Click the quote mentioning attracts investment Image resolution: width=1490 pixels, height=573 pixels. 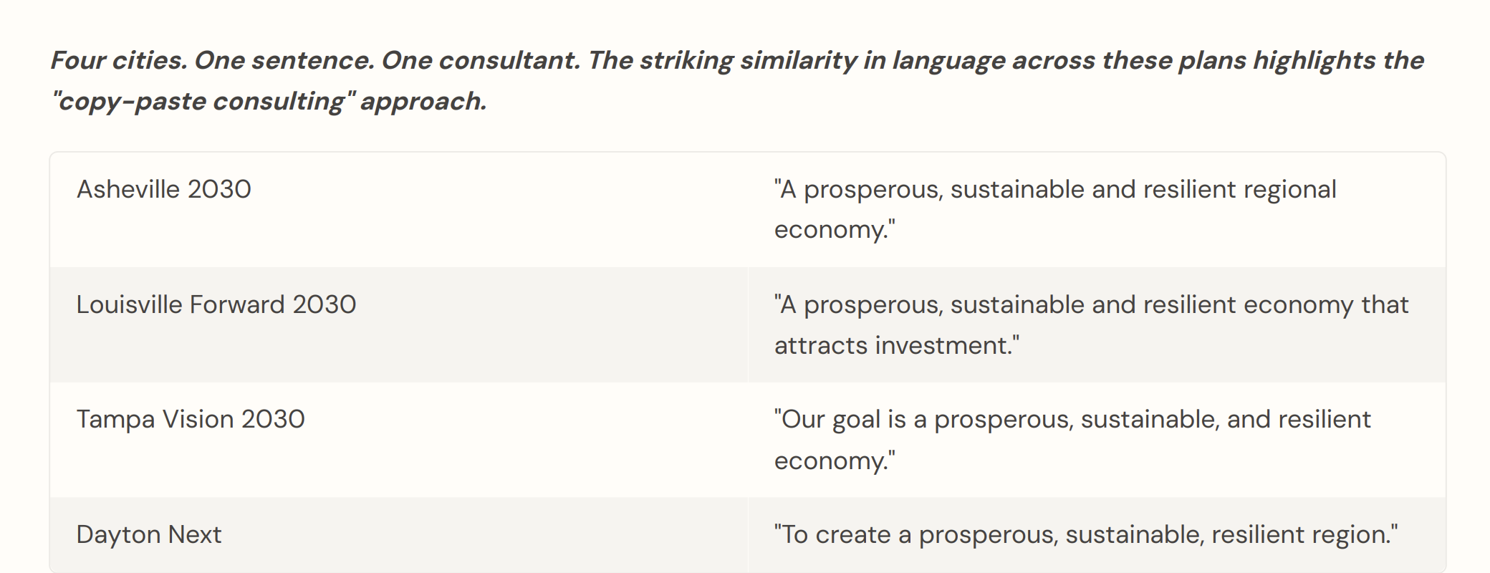click(x=1091, y=324)
